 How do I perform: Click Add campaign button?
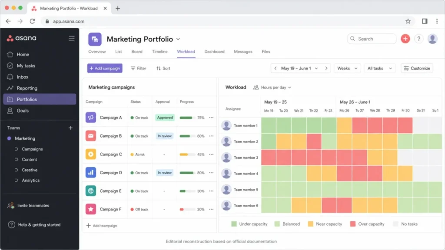(105, 68)
